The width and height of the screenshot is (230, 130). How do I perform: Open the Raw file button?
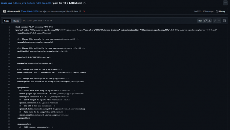pos(200,21)
